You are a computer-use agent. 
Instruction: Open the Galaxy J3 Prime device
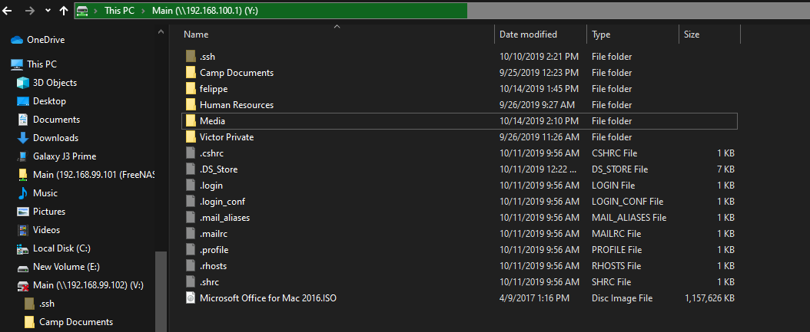tap(64, 156)
